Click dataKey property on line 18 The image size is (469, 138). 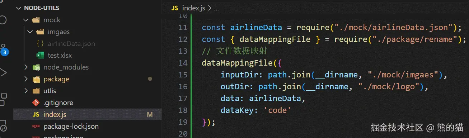coord(237,110)
